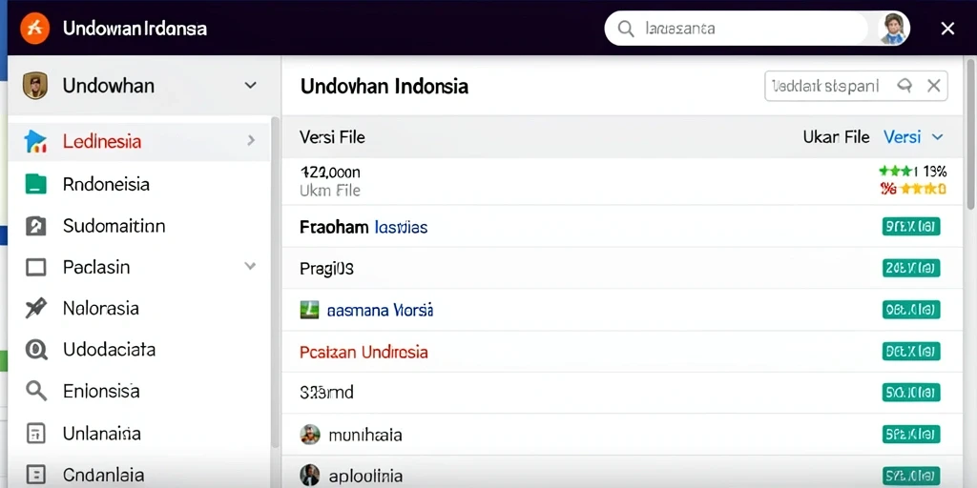Click the Versi File column header
This screenshot has height=488, width=977.
coord(332,137)
